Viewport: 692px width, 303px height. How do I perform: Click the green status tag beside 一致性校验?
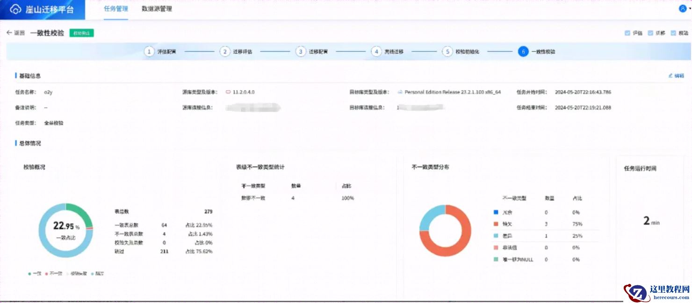(x=82, y=33)
